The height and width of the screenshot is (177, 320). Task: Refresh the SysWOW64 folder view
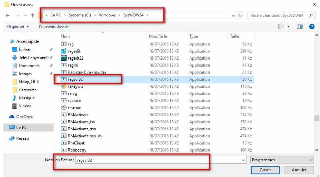(x=240, y=15)
